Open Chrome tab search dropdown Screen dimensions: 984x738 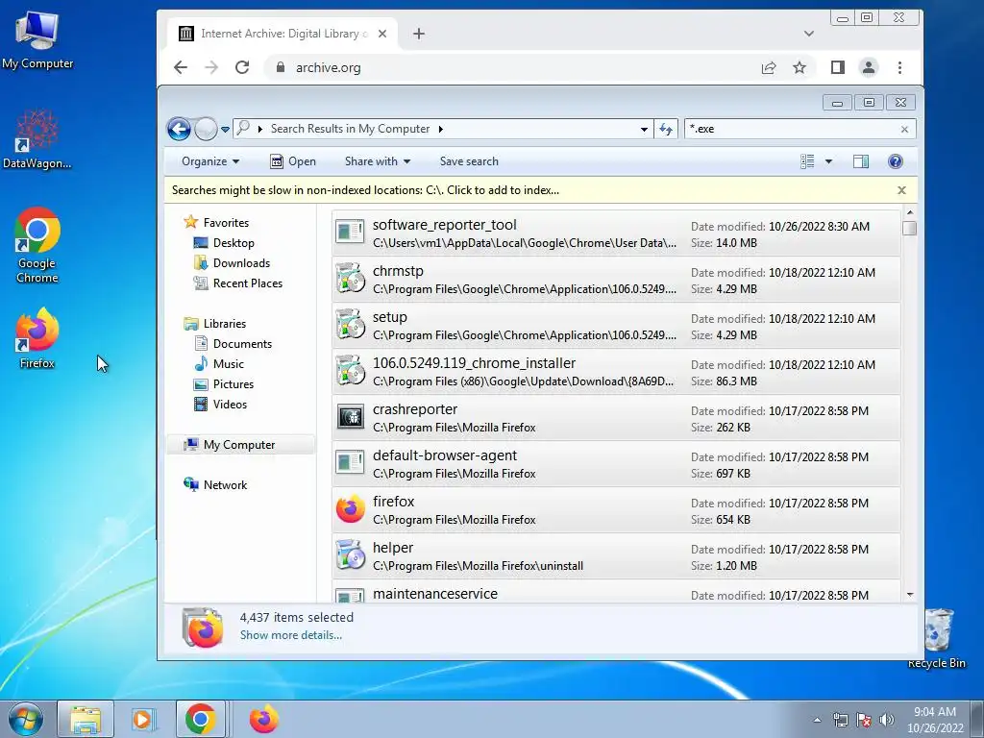809,34
